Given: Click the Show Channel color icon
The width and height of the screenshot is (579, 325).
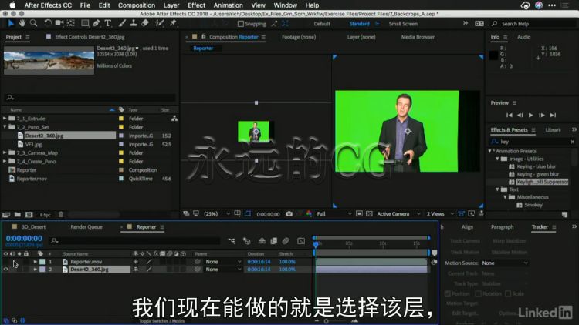Looking at the screenshot, I should (309, 214).
